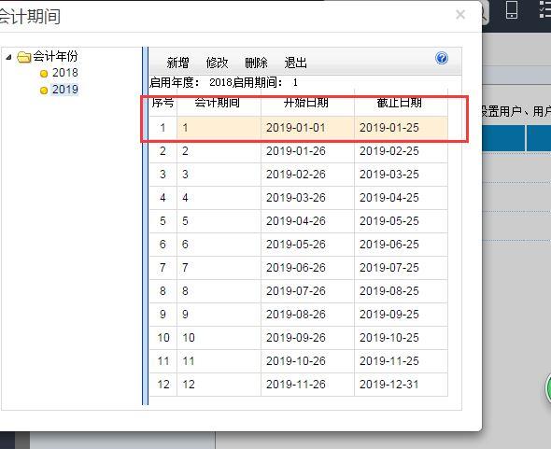Select end date cell 2019-09-25

401,314
